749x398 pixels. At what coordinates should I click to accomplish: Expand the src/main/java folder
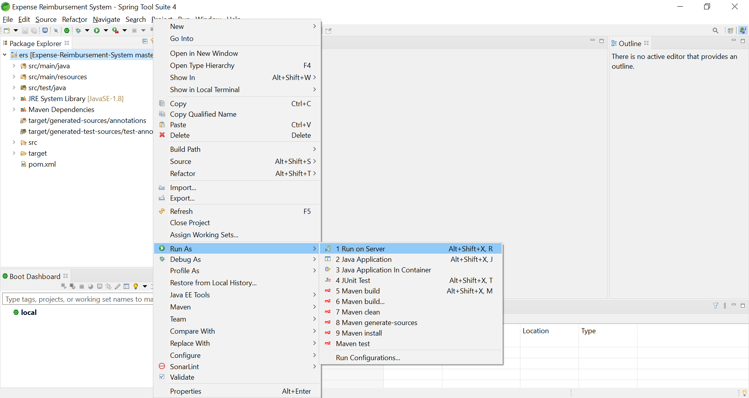tap(14, 66)
